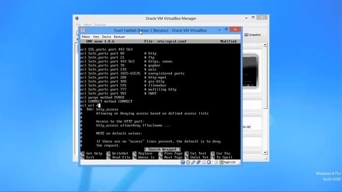Click the 'Exit' nano shortcut label
The image size is (342, 192).
pyautogui.click(x=90, y=157)
